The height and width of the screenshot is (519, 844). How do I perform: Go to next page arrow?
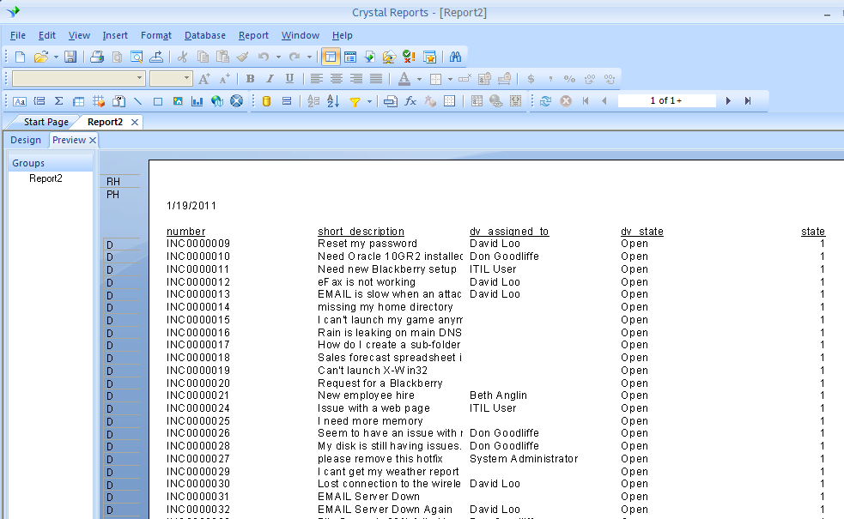728,101
